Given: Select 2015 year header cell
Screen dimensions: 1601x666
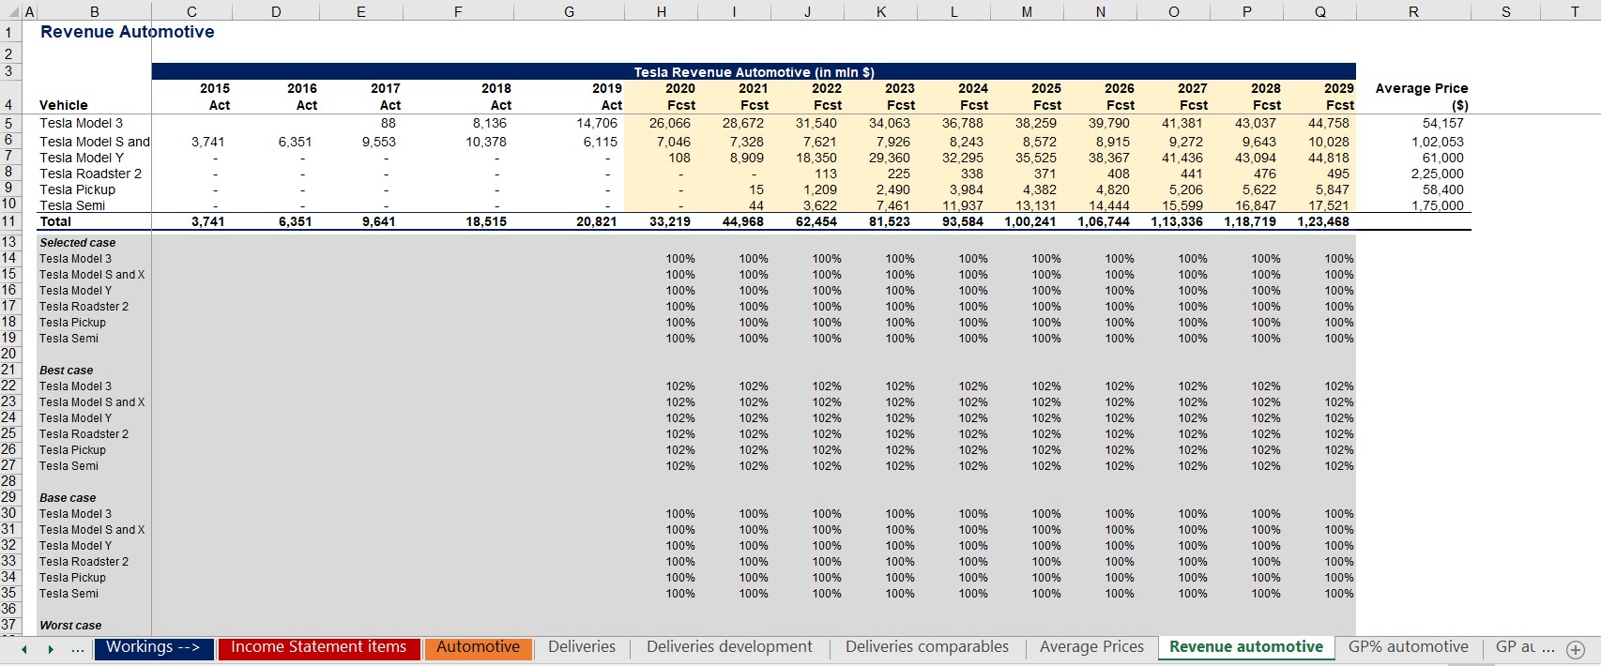Looking at the screenshot, I should click(x=215, y=88).
